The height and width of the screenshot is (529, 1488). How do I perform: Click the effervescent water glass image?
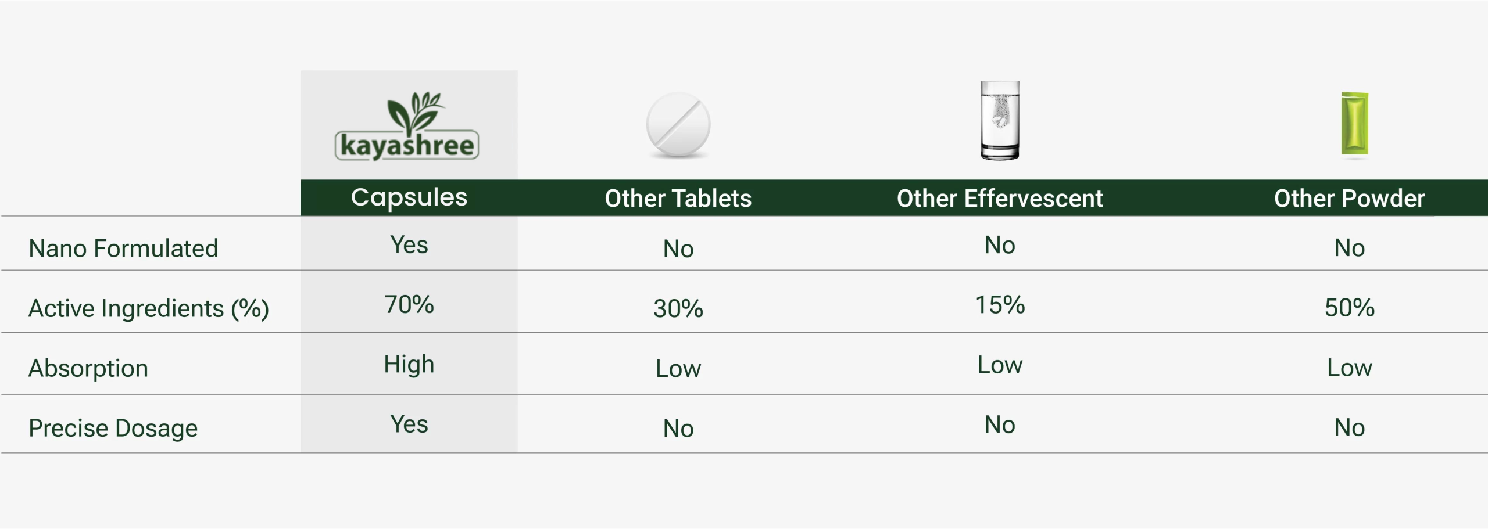pyautogui.click(x=999, y=120)
